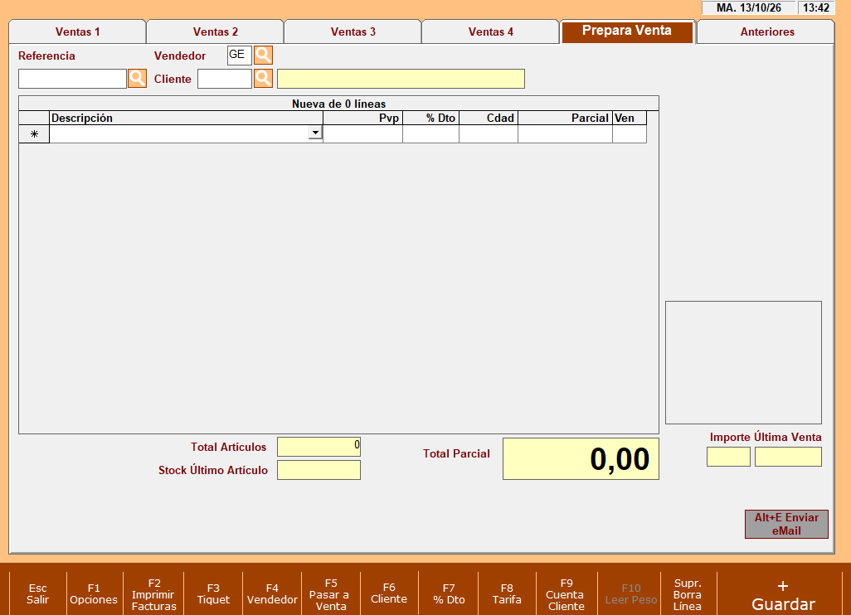Click F2 Imprimir Facturas

tap(153, 593)
